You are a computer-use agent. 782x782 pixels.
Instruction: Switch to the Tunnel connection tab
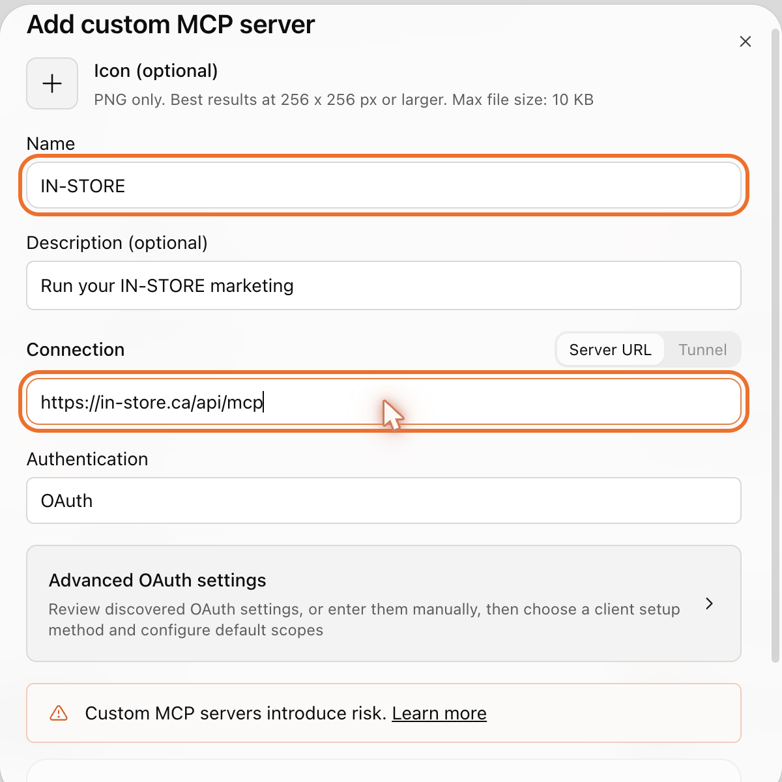tap(702, 350)
